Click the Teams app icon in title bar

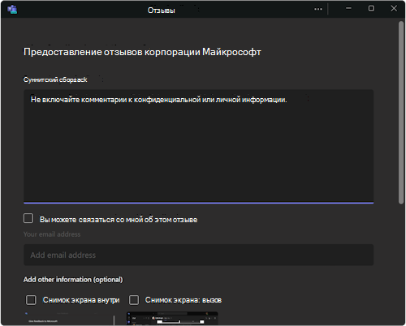[12, 9]
